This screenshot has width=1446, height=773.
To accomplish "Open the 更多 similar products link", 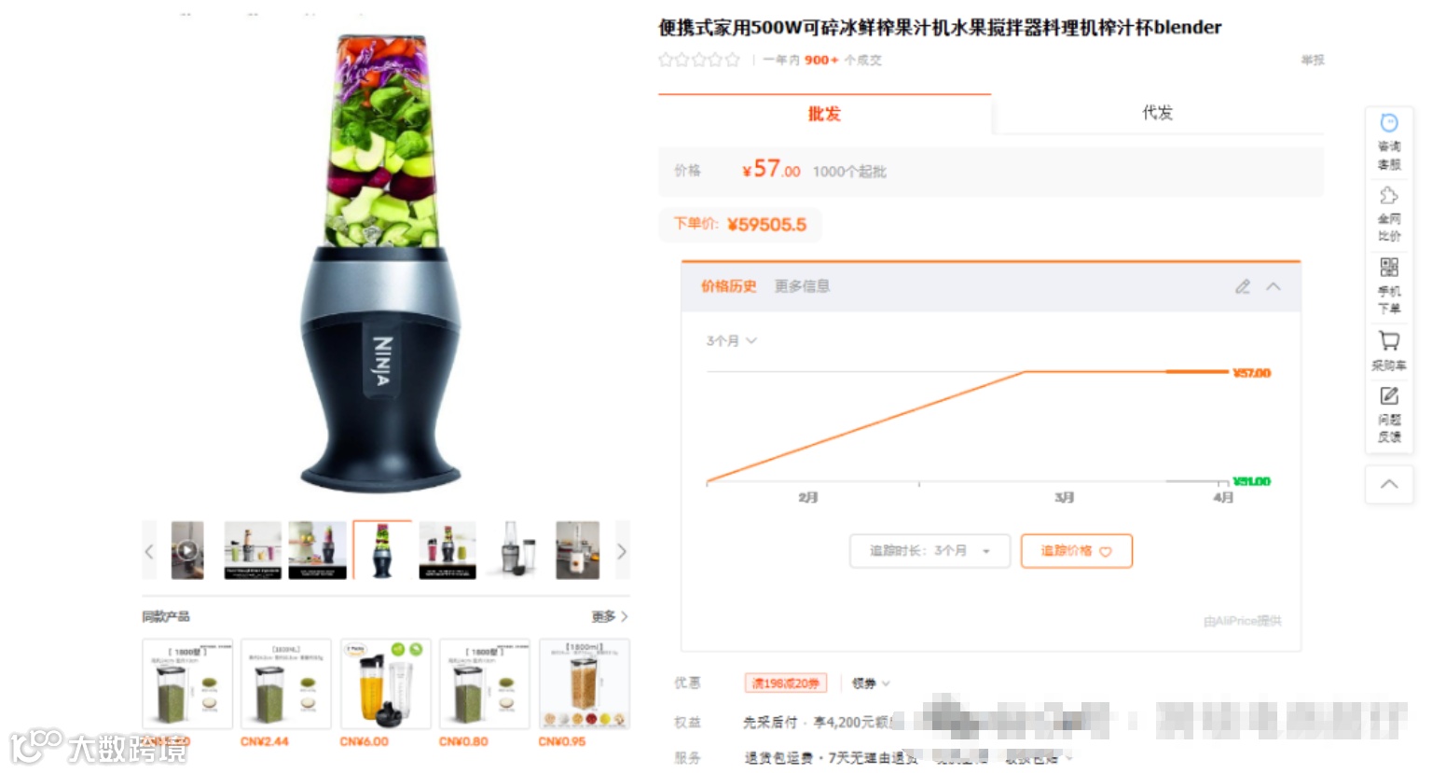I will coord(610,616).
